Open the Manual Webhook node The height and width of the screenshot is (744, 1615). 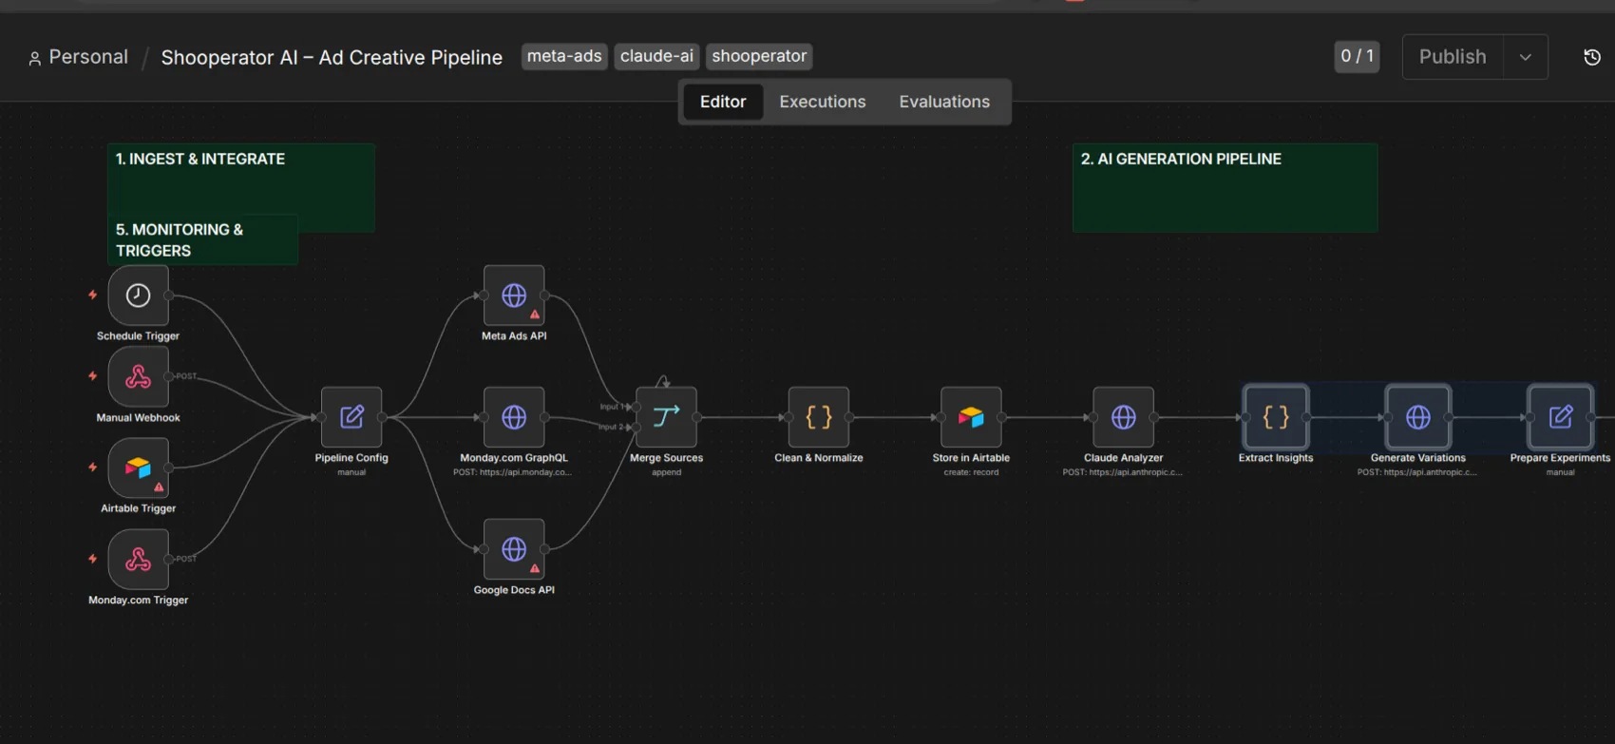pyautogui.click(x=138, y=377)
